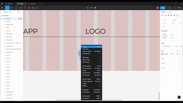This screenshot has width=183, height=103.
Task: Click the fill color swatch
Action: click(x=162, y=54)
